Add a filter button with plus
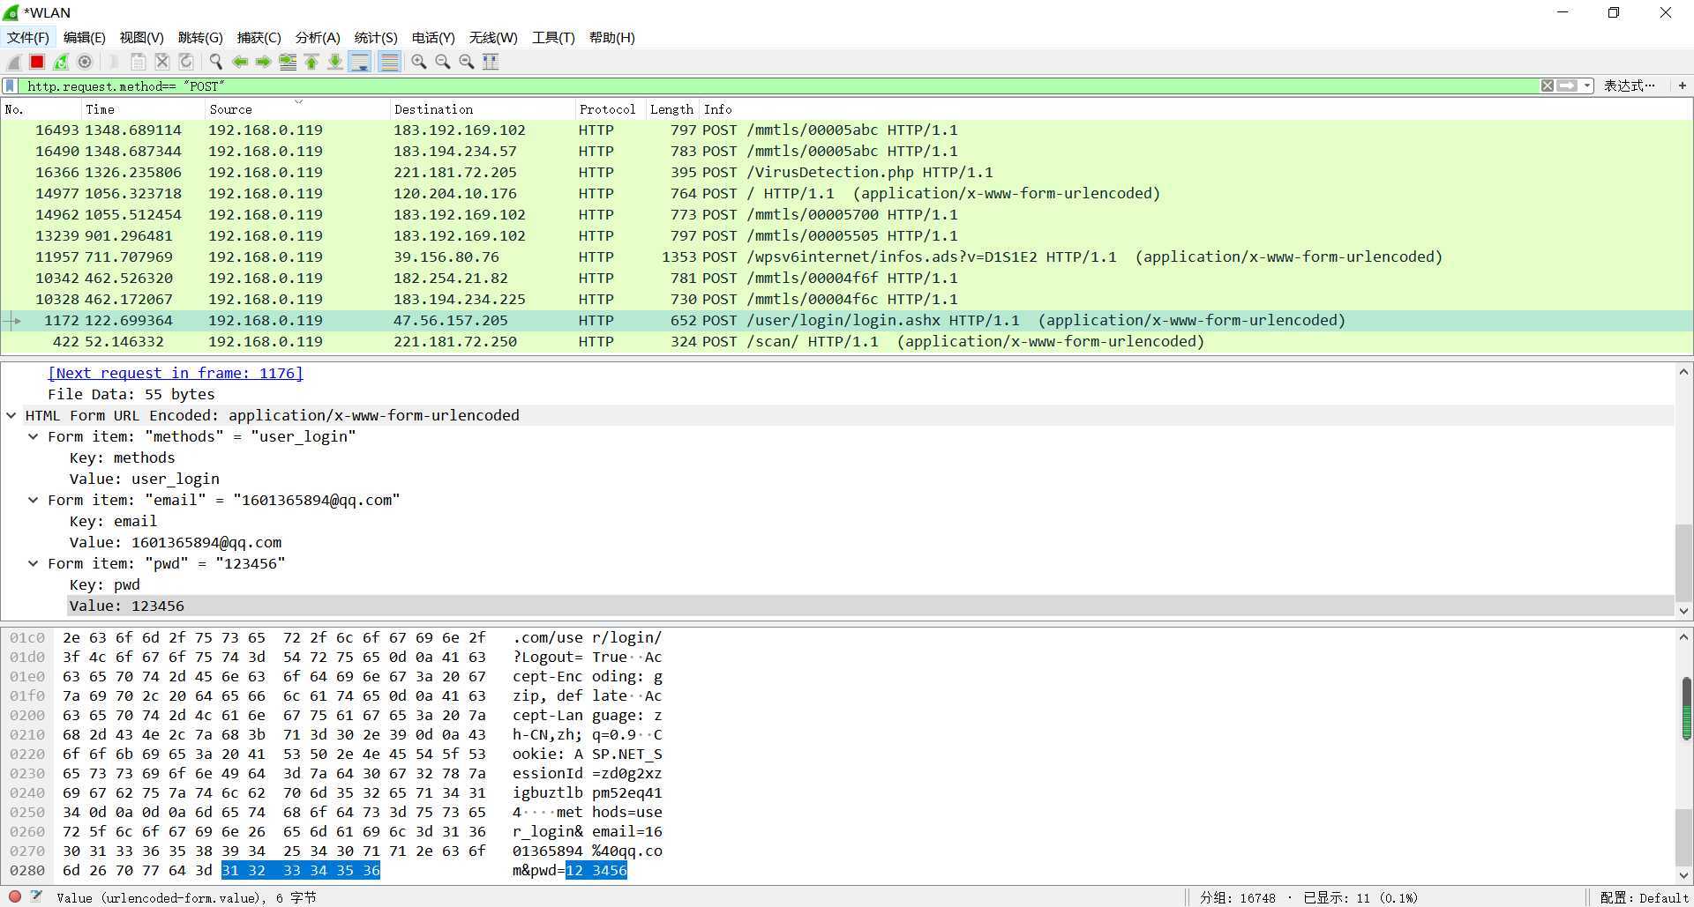The image size is (1694, 907). (x=1682, y=85)
